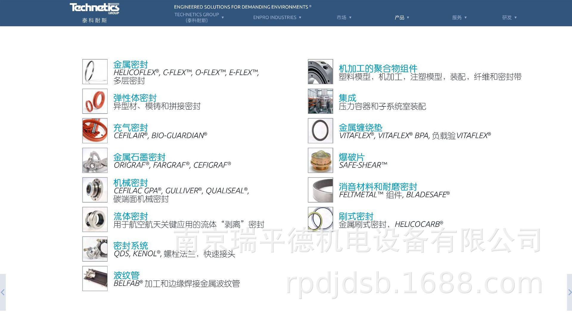Image resolution: width=572 pixels, height=321 pixels.
Task: Open the brush seal thumbnail image
Action: point(320,219)
